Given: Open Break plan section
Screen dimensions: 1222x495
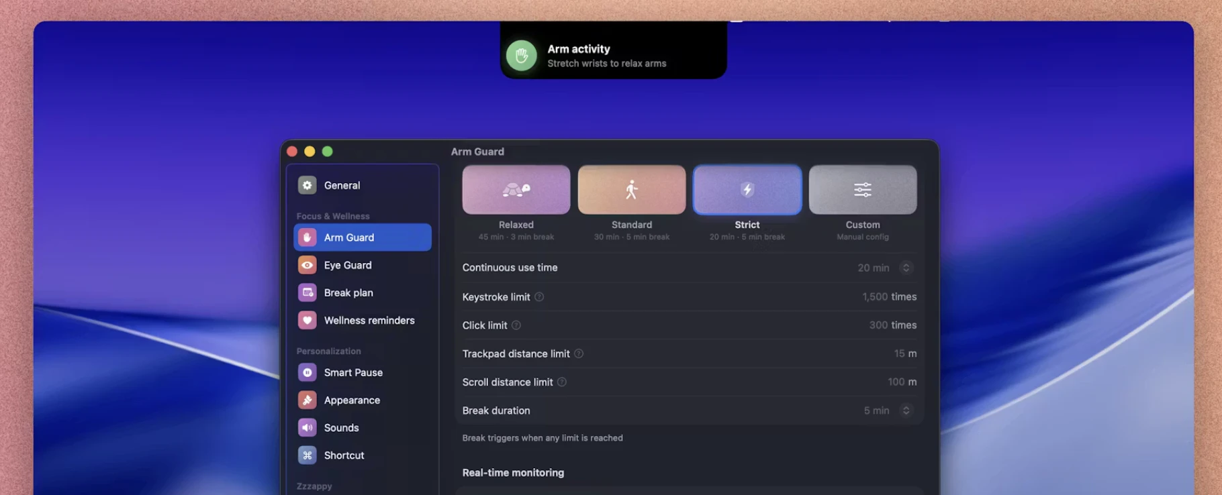Looking at the screenshot, I should pyautogui.click(x=363, y=292).
